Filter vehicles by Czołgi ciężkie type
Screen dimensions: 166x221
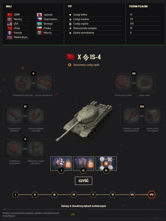tap(95, 24)
